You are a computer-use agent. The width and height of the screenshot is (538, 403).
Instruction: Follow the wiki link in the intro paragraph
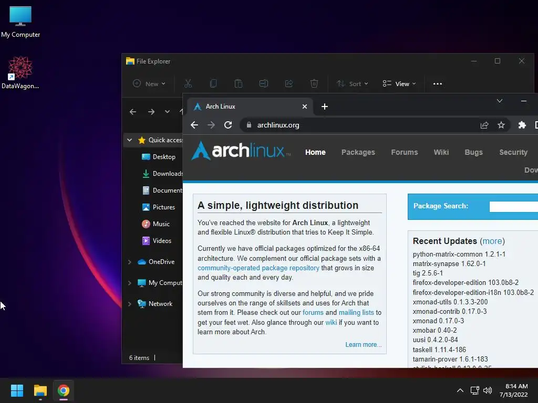coord(331,323)
